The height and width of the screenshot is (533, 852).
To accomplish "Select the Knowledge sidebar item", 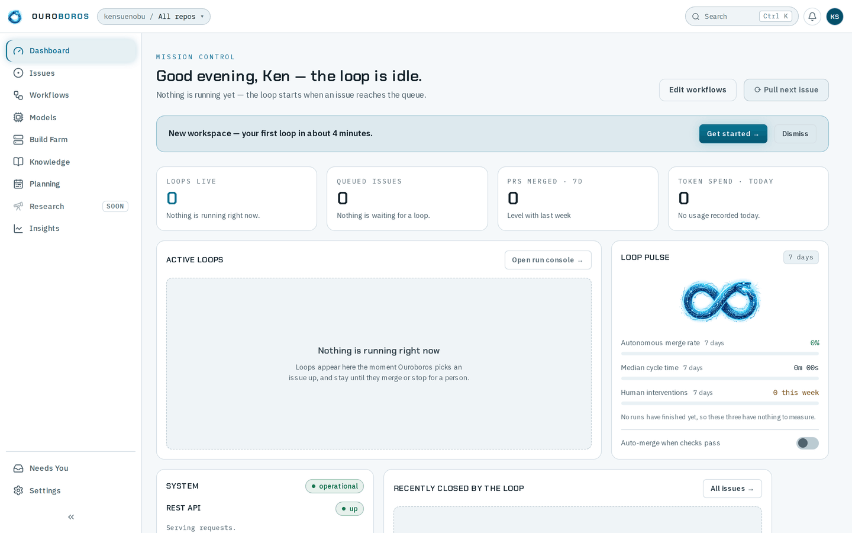I will pos(72,162).
